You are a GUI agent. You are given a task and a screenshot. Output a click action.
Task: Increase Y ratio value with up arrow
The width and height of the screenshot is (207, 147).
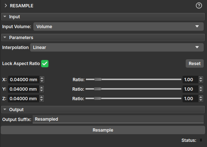pos(201,87)
